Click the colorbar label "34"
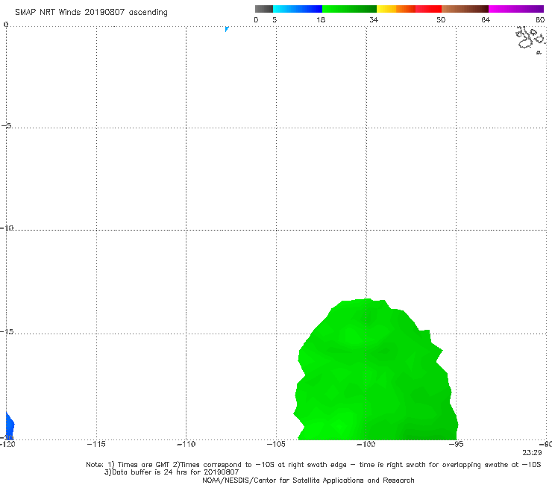This screenshot has width=552, height=485. (x=374, y=20)
